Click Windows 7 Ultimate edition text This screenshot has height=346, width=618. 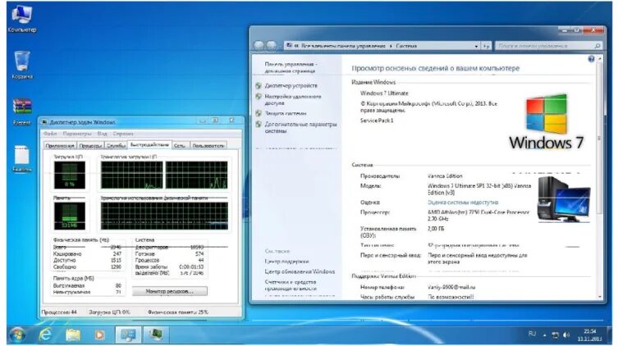pyautogui.click(x=384, y=93)
